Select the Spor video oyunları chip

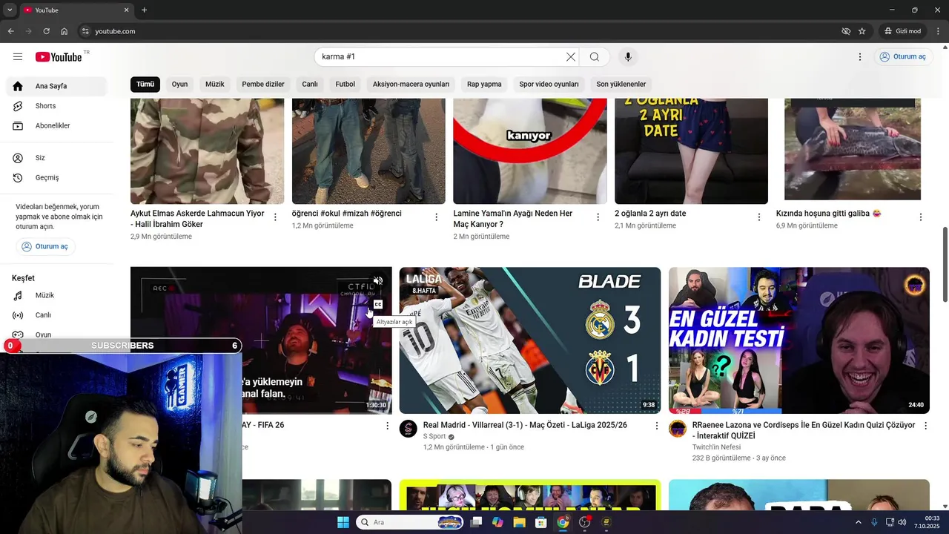click(x=549, y=85)
